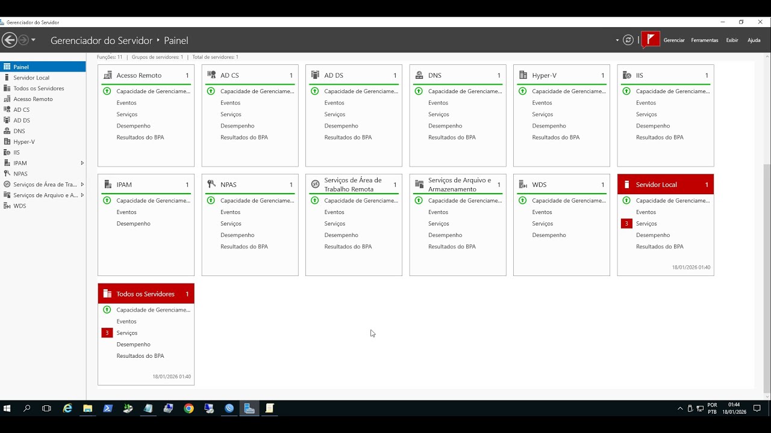
Task: Click Serviços de Arquivo e Armazenamento tile icon
Action: coord(419,184)
